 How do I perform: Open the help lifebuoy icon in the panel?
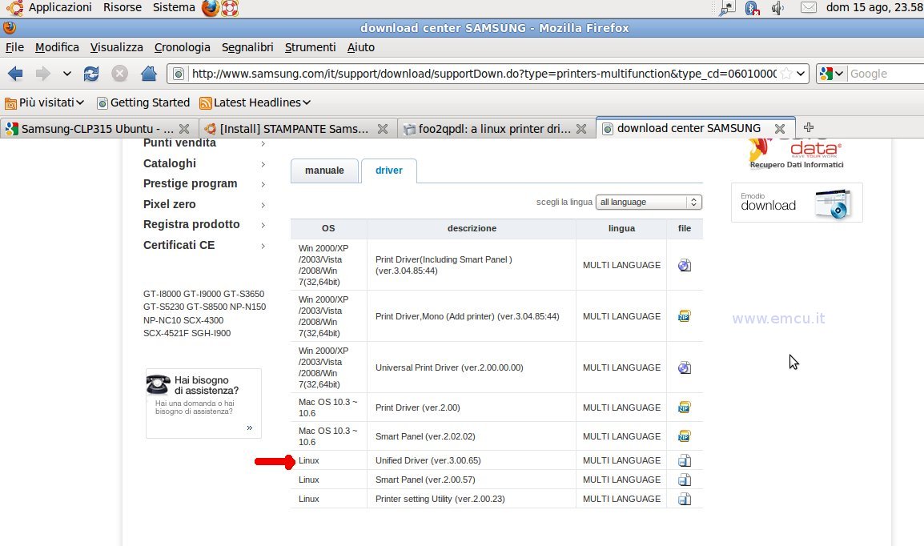[x=230, y=8]
